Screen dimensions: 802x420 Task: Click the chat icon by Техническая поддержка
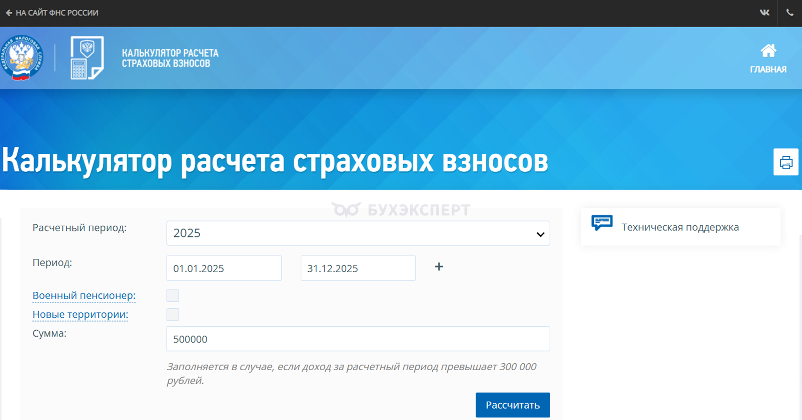point(602,223)
